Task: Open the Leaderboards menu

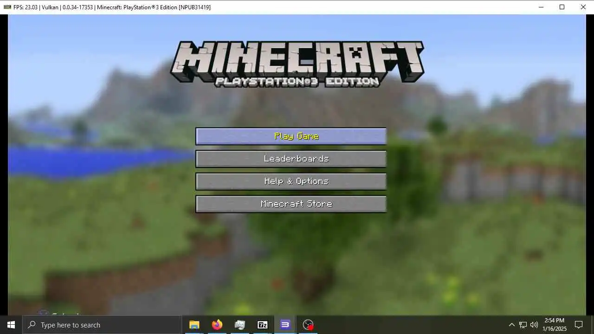Action: click(x=291, y=159)
